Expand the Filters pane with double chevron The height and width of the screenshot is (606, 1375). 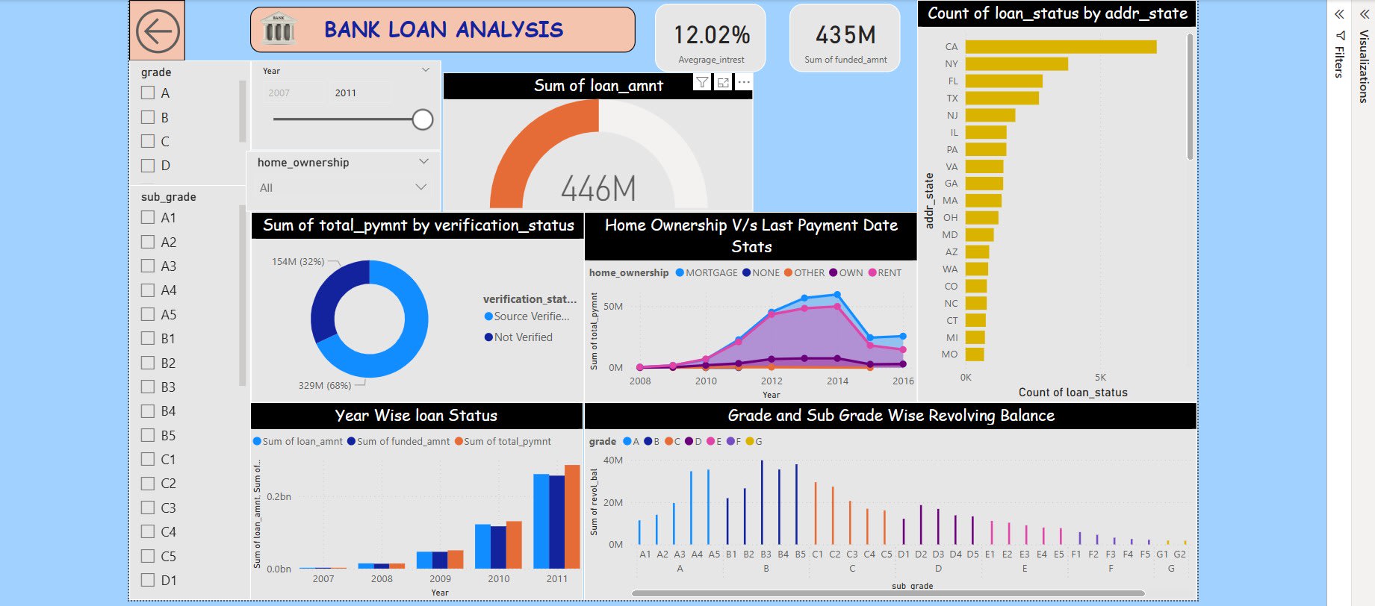pyautogui.click(x=1339, y=14)
